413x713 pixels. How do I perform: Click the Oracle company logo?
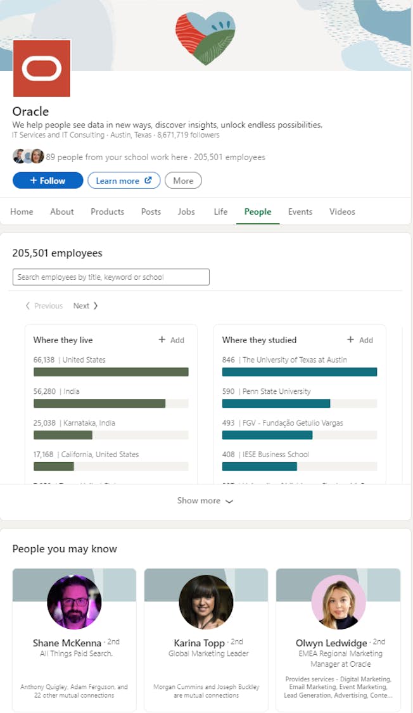(x=42, y=68)
